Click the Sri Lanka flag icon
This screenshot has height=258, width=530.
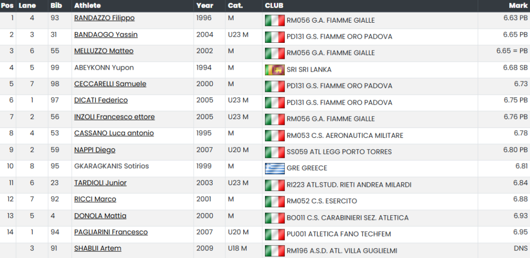[x=275, y=70]
